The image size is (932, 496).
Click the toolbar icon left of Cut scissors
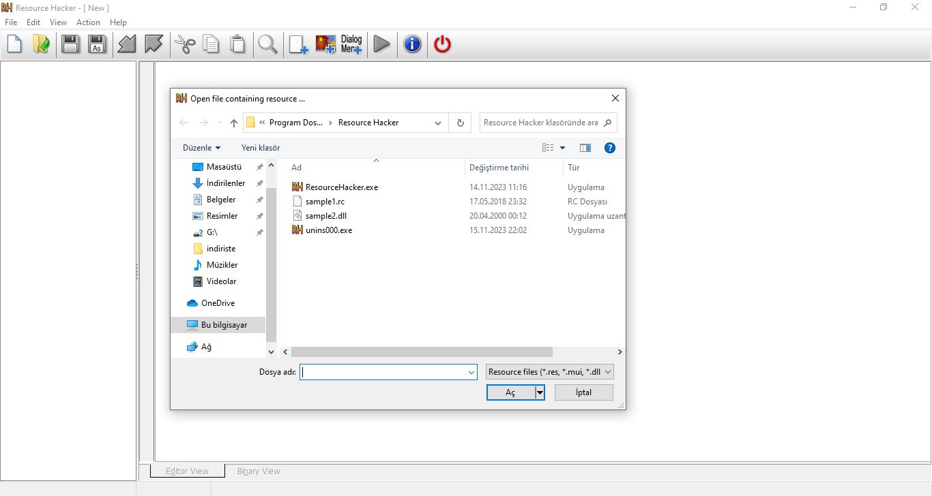point(154,45)
